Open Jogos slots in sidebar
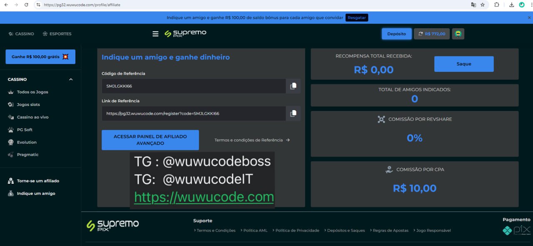Viewport: 533px width, 246px height. point(28,105)
